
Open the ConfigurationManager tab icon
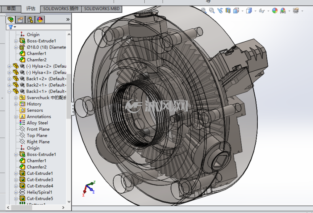[30, 20]
